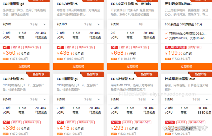Click the ¥293.37 /3月起 price
The height and width of the screenshot is (136, 212).
pyautogui.click(x=125, y=128)
